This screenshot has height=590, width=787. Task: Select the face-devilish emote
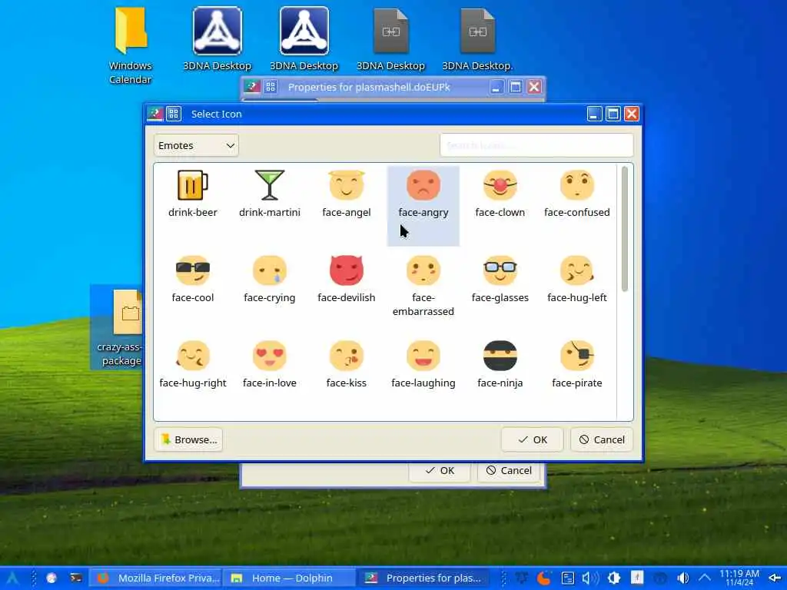click(x=347, y=279)
